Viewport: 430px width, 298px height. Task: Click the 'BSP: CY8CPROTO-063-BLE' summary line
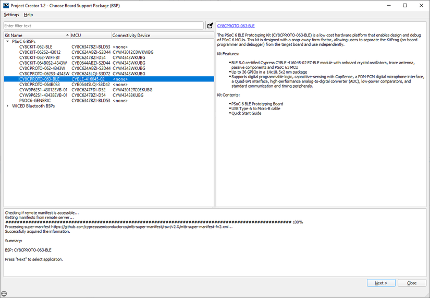tap(28, 250)
